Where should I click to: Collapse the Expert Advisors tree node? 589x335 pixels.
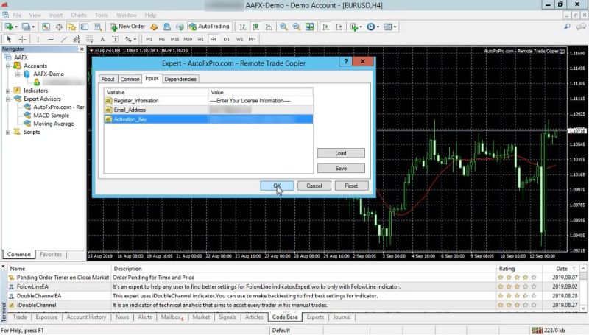point(8,99)
